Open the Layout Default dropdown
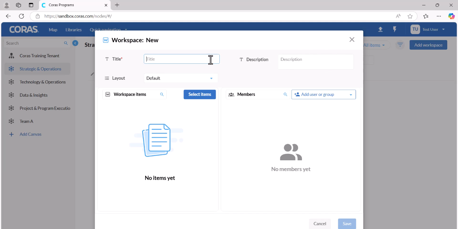This screenshot has height=229, width=458. click(x=181, y=78)
